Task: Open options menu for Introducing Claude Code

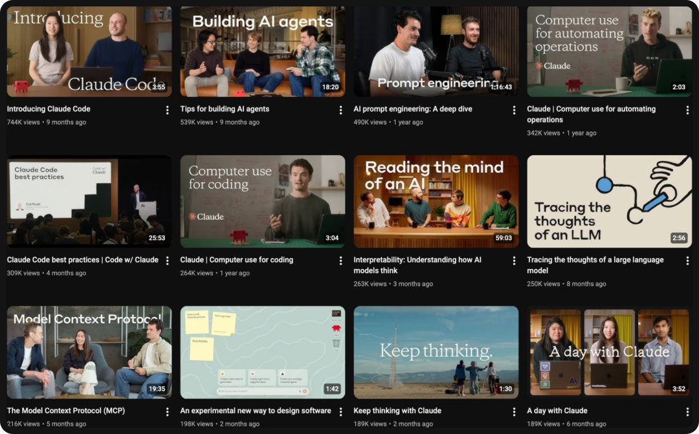Action: (x=168, y=110)
